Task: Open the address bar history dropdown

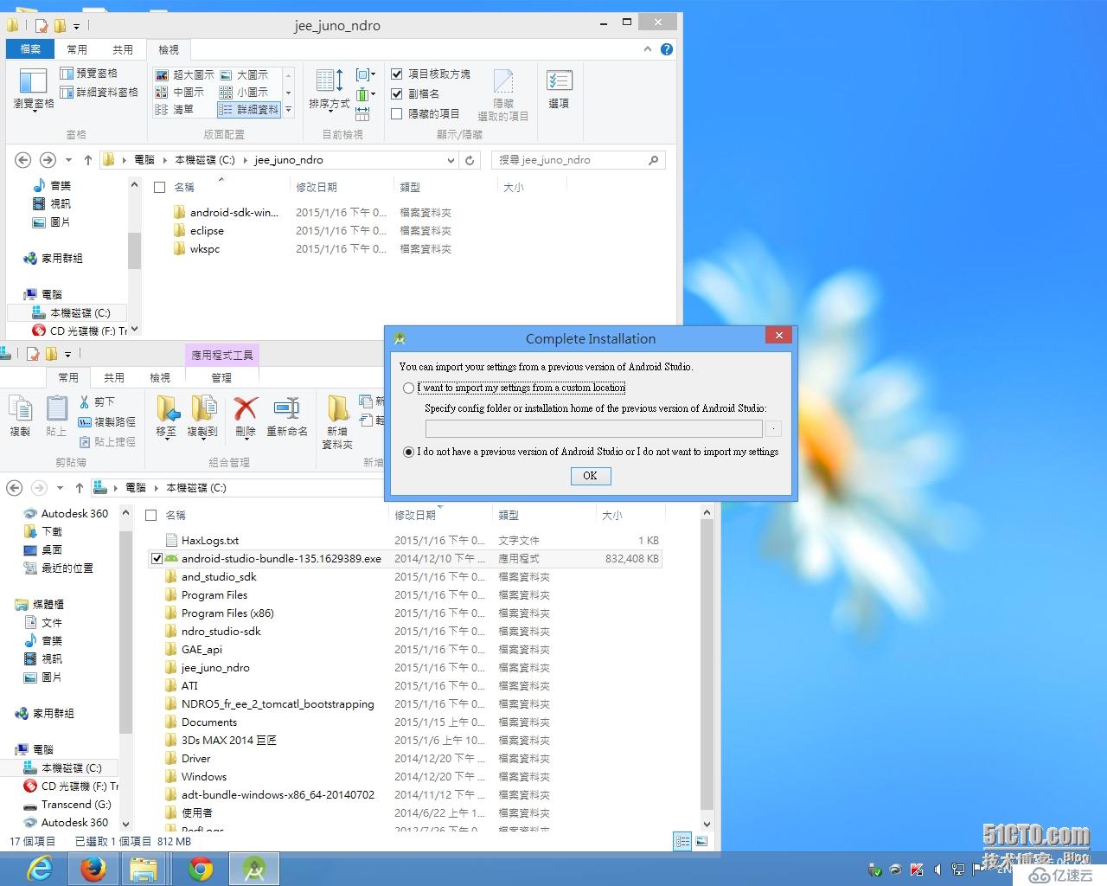Action: [x=451, y=160]
